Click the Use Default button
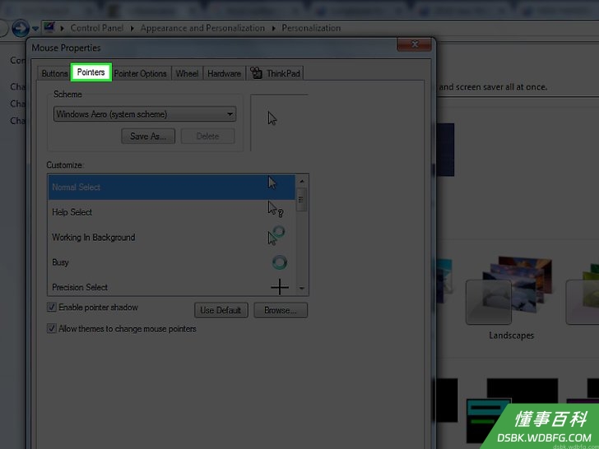This screenshot has width=599, height=449. (221, 310)
